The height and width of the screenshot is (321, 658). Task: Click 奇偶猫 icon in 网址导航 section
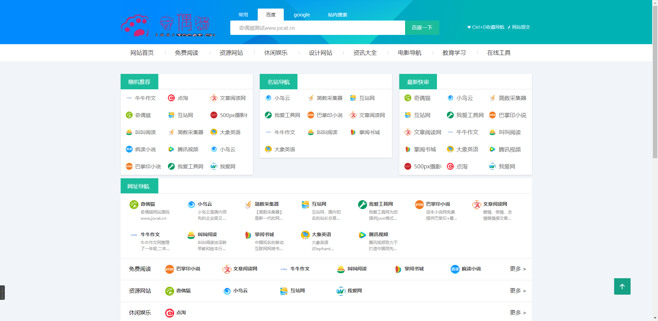click(134, 205)
